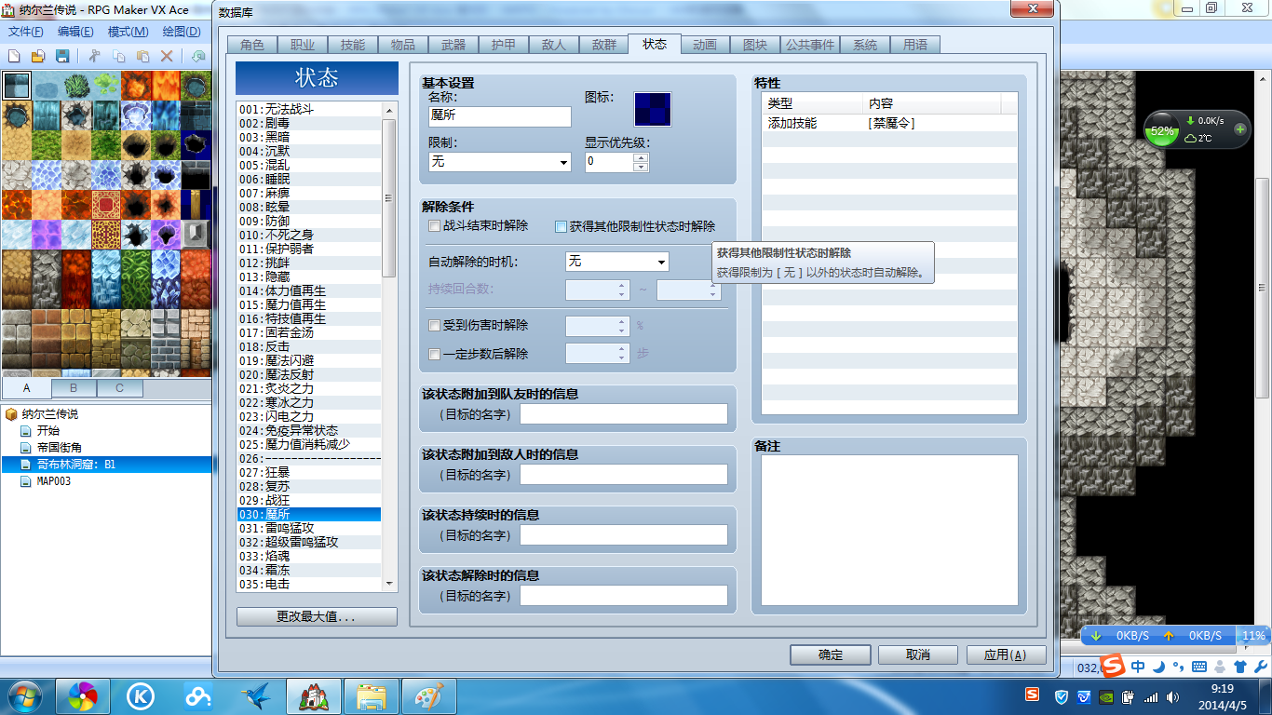Select the top-left water tile swatch

coord(16,86)
